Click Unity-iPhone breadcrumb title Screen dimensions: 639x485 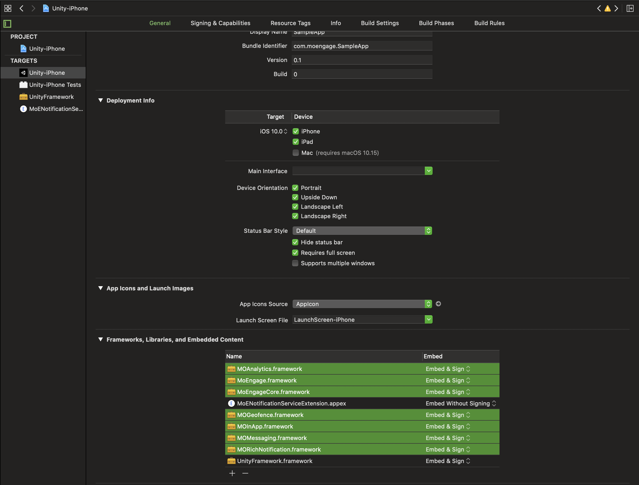click(x=70, y=8)
